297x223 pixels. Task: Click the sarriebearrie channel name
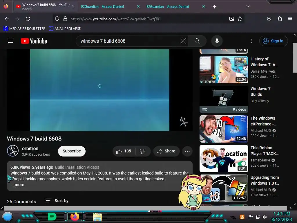click(x=260, y=160)
